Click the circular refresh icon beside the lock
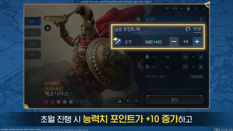This screenshot has width=233, height=131. coord(128,101)
